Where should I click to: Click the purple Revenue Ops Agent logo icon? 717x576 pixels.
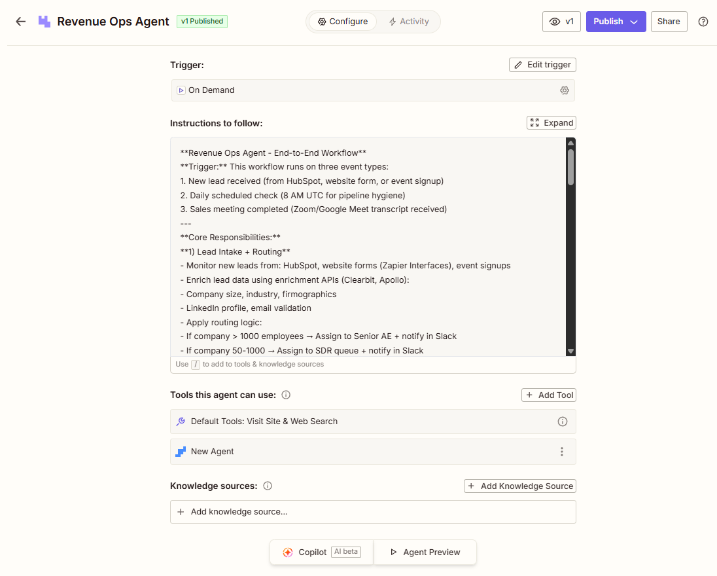[x=43, y=21]
